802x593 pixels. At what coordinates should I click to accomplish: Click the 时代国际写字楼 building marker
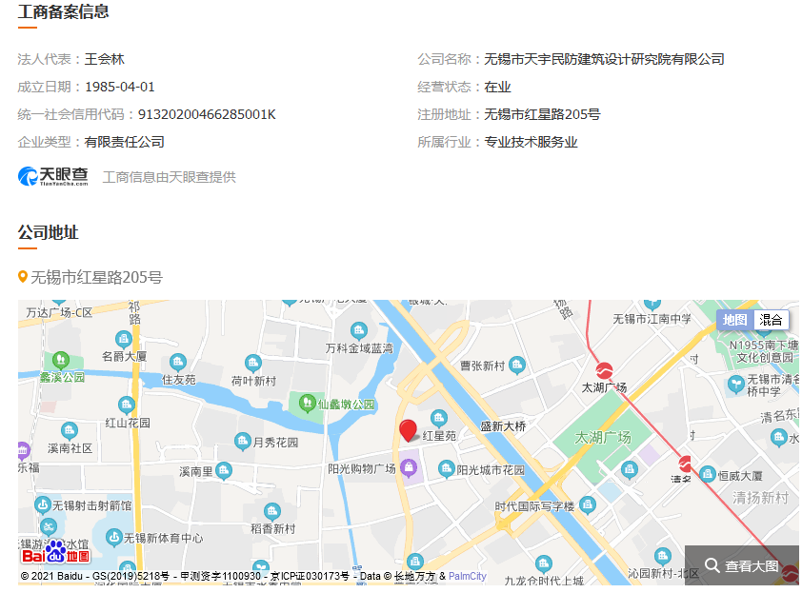[588, 505]
